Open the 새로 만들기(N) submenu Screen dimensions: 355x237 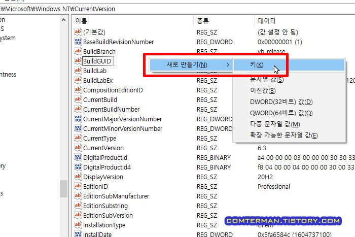(191, 65)
